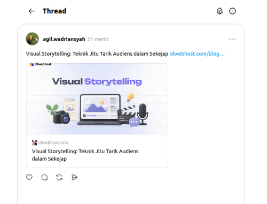Click the idwebhost.com favicon in card

[x=34, y=142]
